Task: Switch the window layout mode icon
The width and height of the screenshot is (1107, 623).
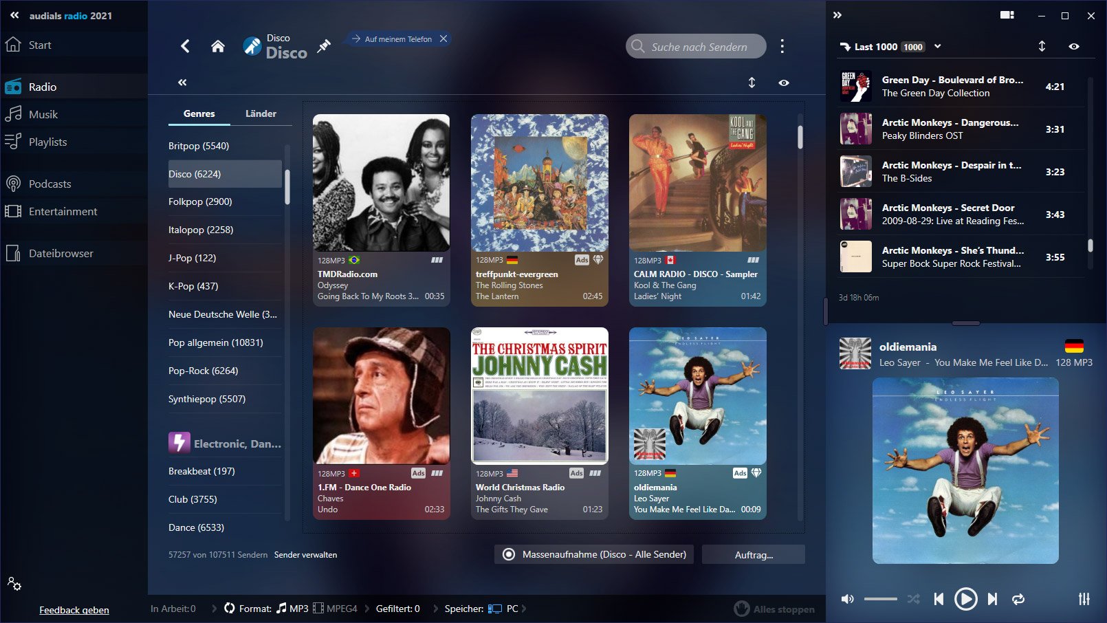Action: (x=1007, y=15)
